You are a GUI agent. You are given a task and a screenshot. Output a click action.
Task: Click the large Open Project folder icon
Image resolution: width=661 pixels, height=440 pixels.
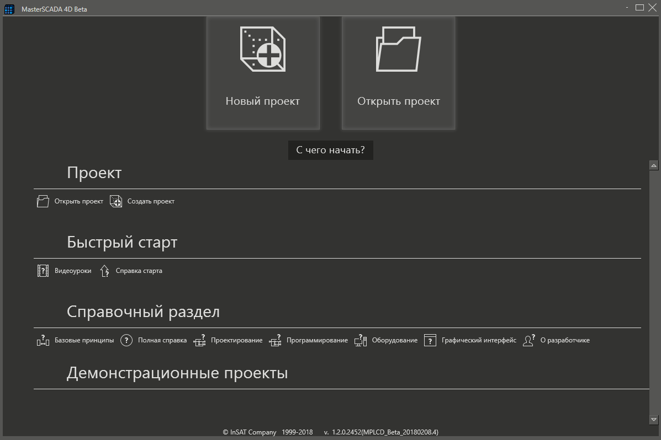(398, 50)
